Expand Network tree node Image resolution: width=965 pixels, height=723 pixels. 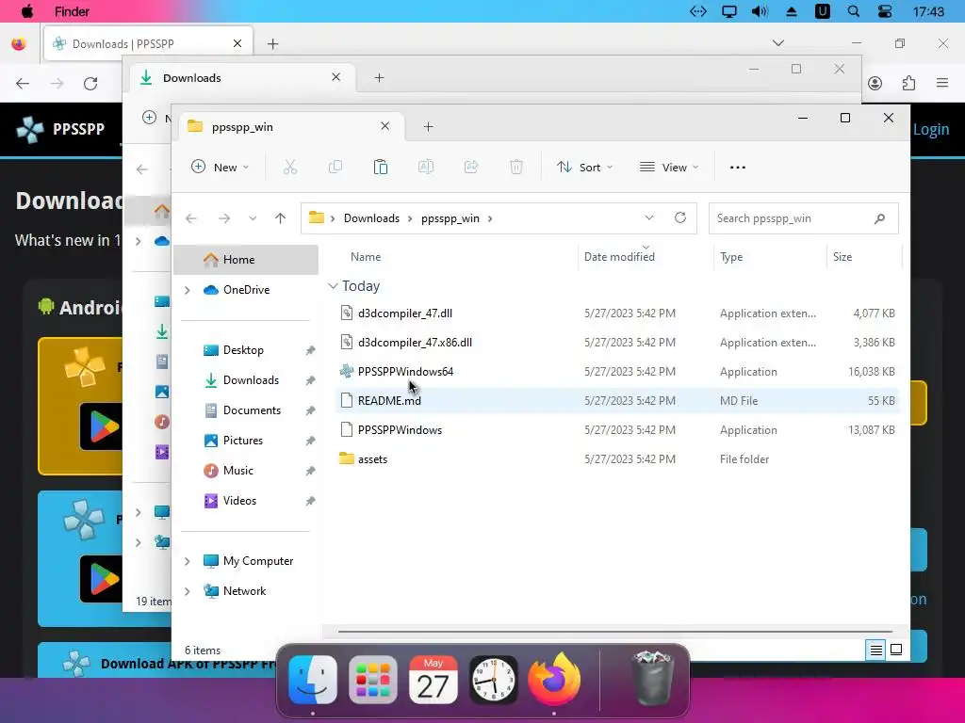point(188,591)
